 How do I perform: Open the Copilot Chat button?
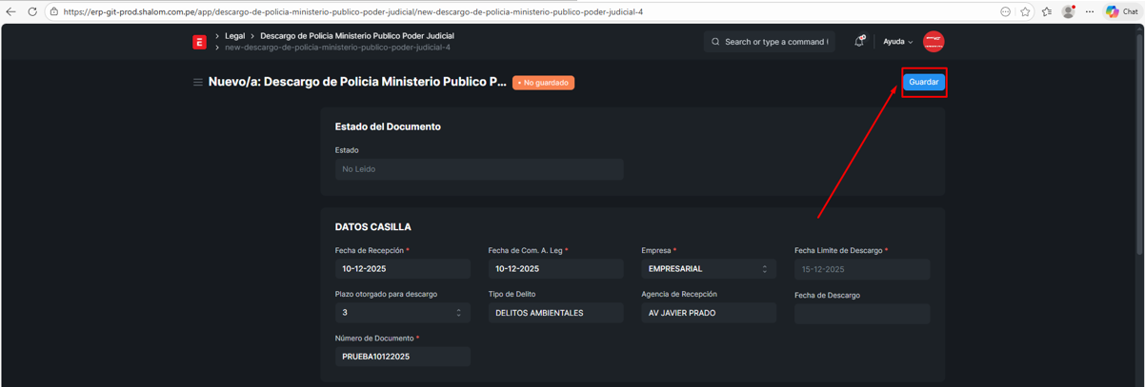1122,11
